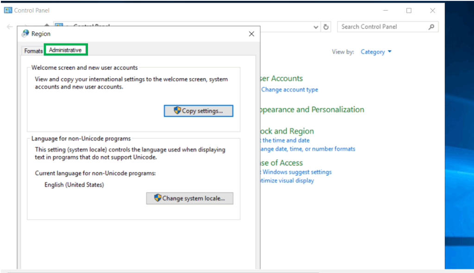
Task: Click the Region dialog globe icon
Action: pyautogui.click(x=25, y=33)
